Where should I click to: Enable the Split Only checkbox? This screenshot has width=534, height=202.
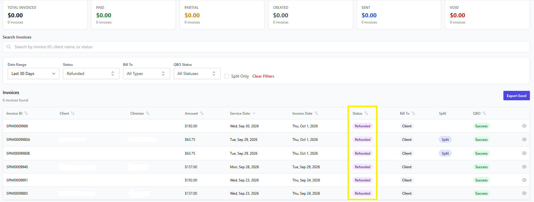point(227,76)
